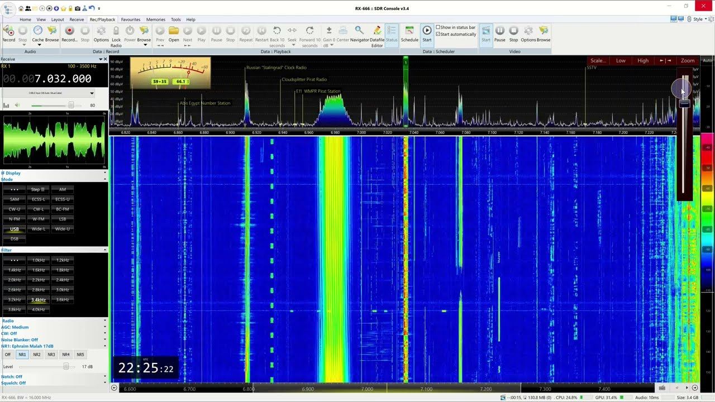715x402 pixels.
Task: Uncheck Start automatically option
Action: point(438,35)
